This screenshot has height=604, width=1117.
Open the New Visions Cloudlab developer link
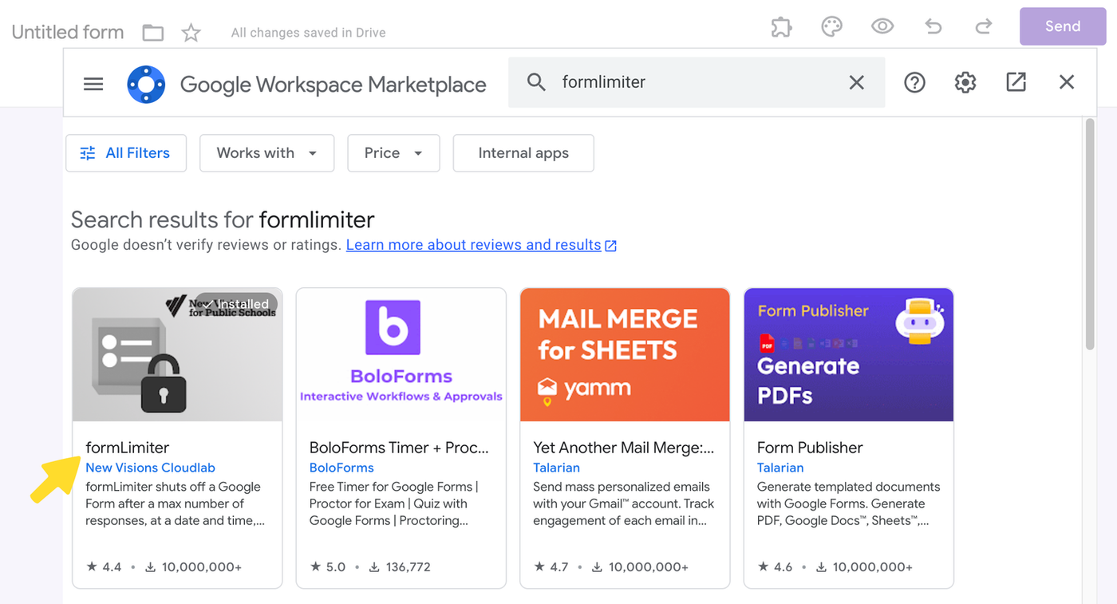tap(150, 468)
